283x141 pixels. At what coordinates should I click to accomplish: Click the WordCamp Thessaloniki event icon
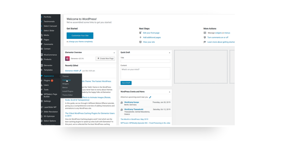[x=122, y=110]
